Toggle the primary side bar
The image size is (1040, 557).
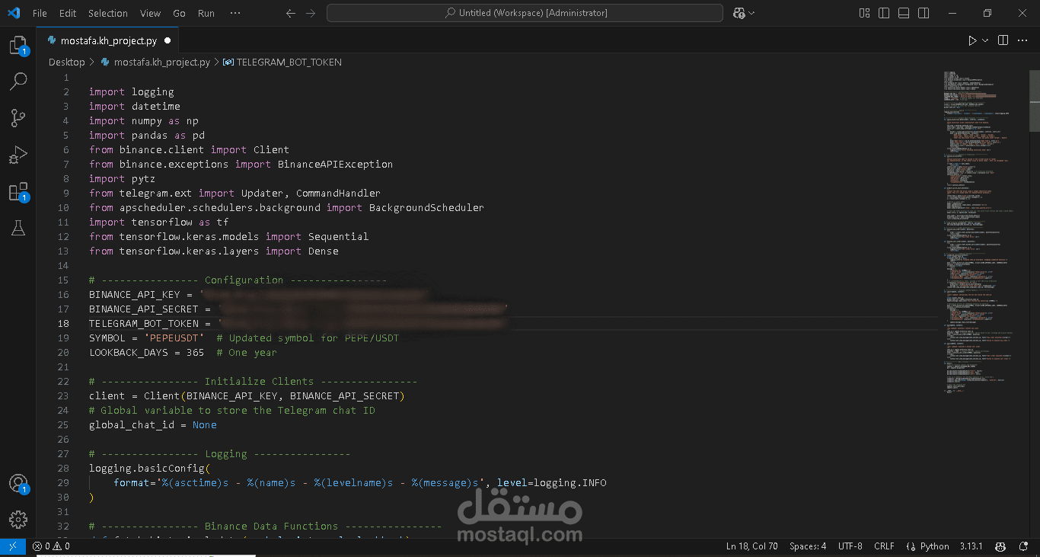click(884, 13)
